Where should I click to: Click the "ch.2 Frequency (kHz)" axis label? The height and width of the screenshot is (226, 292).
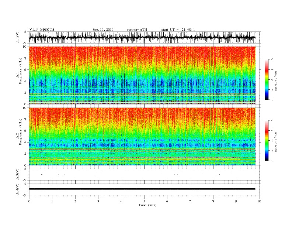coord(19,132)
